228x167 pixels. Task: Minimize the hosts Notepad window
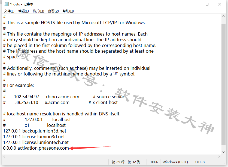(x=195, y=4)
